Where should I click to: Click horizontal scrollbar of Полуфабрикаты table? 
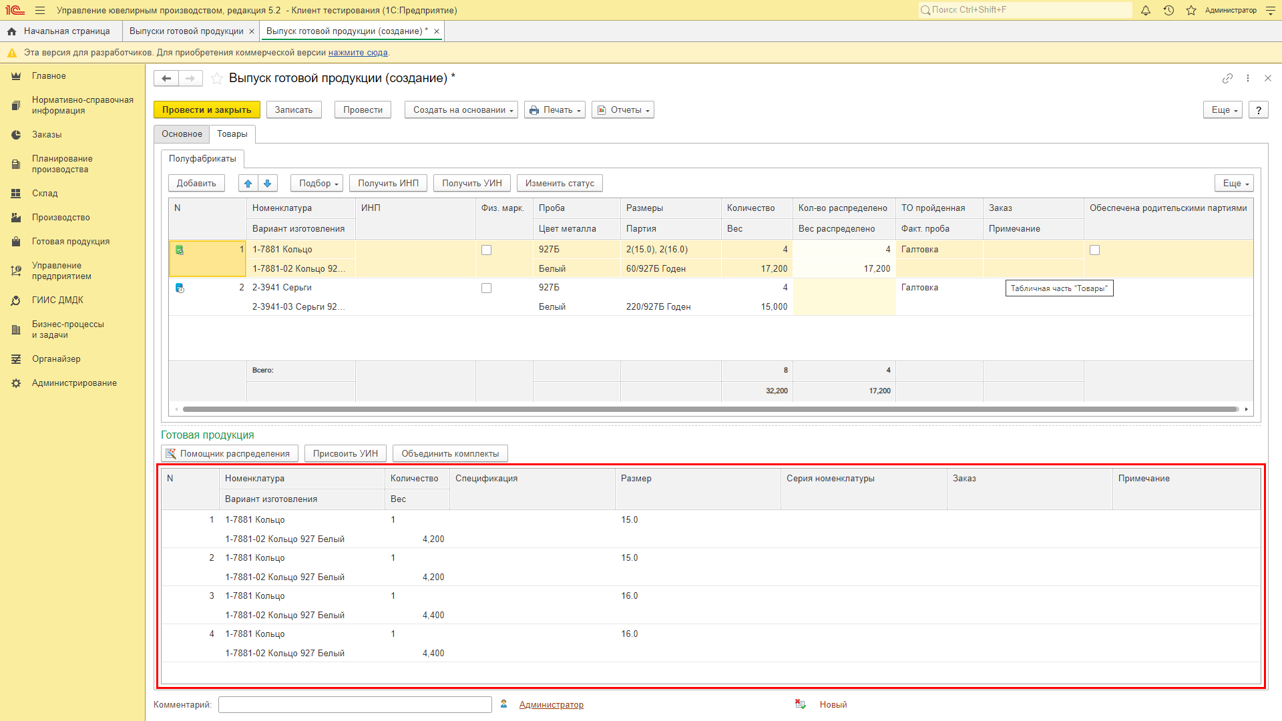[x=710, y=409]
